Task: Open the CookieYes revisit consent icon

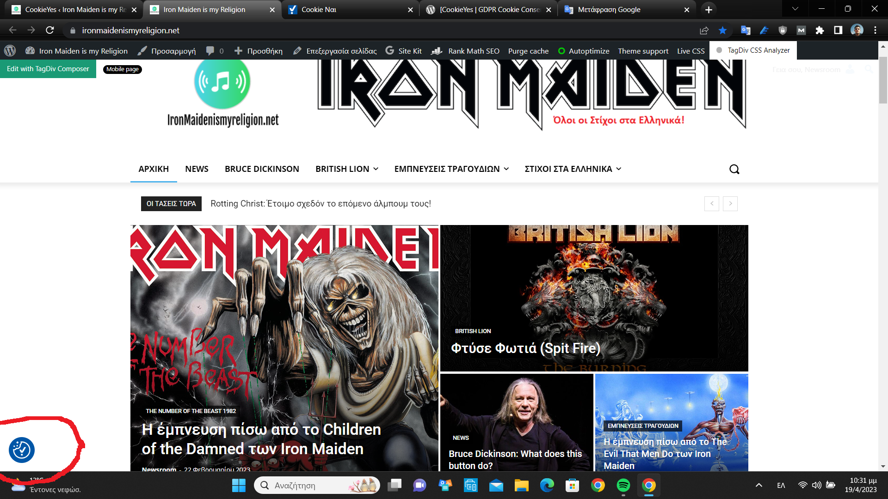Action: [x=22, y=450]
